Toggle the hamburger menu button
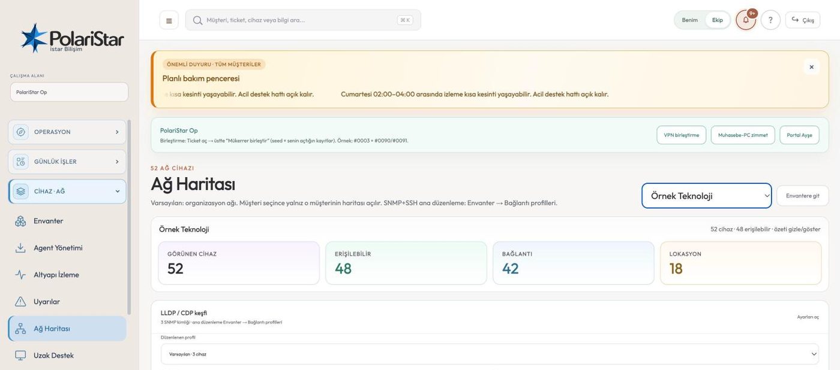 169,20
